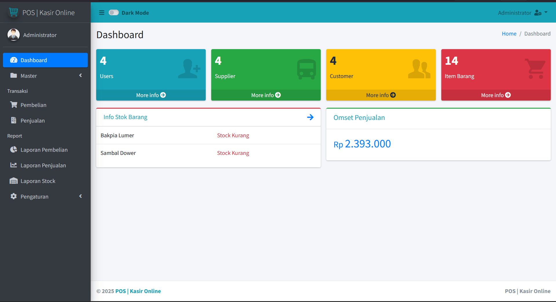Open the Penjualan menu item
Viewport: 556px width, 302px height.
point(45,121)
